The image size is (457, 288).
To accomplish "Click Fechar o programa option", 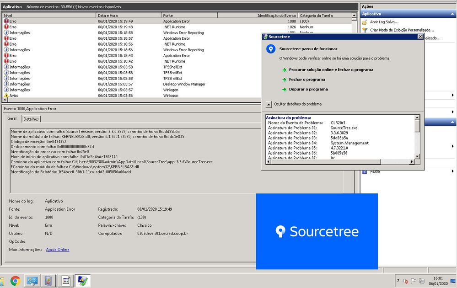I will (x=307, y=80).
